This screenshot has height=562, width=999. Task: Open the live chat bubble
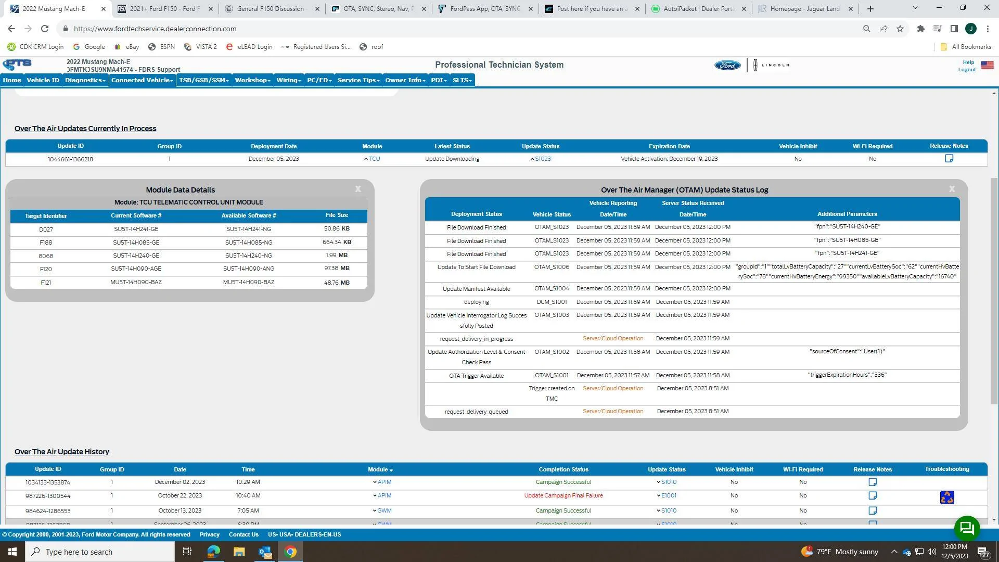(x=967, y=529)
